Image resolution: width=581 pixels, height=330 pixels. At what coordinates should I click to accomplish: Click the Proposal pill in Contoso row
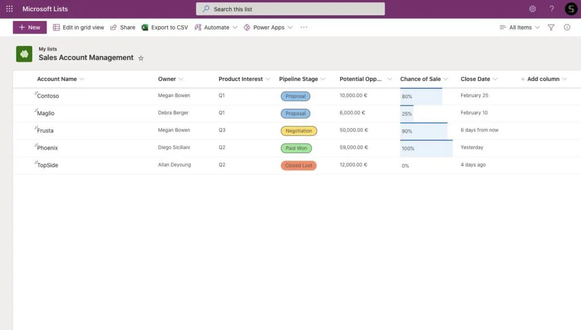point(295,96)
